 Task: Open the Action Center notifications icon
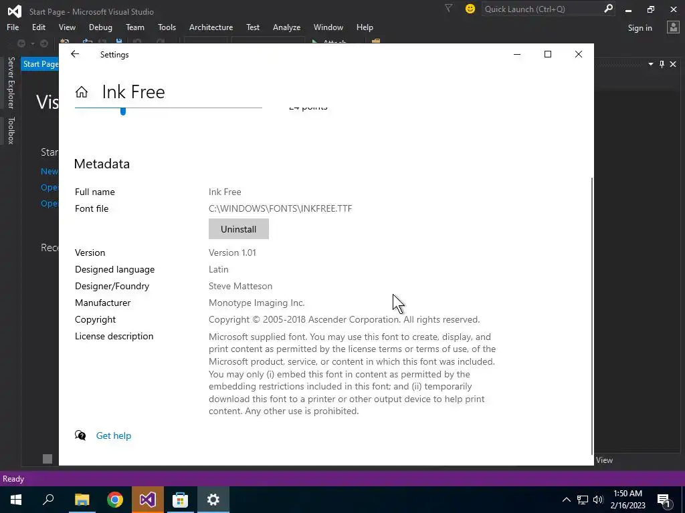click(x=664, y=500)
